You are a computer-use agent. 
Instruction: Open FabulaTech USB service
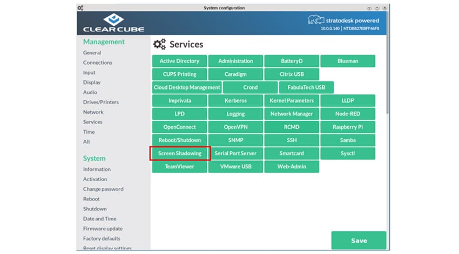click(306, 87)
